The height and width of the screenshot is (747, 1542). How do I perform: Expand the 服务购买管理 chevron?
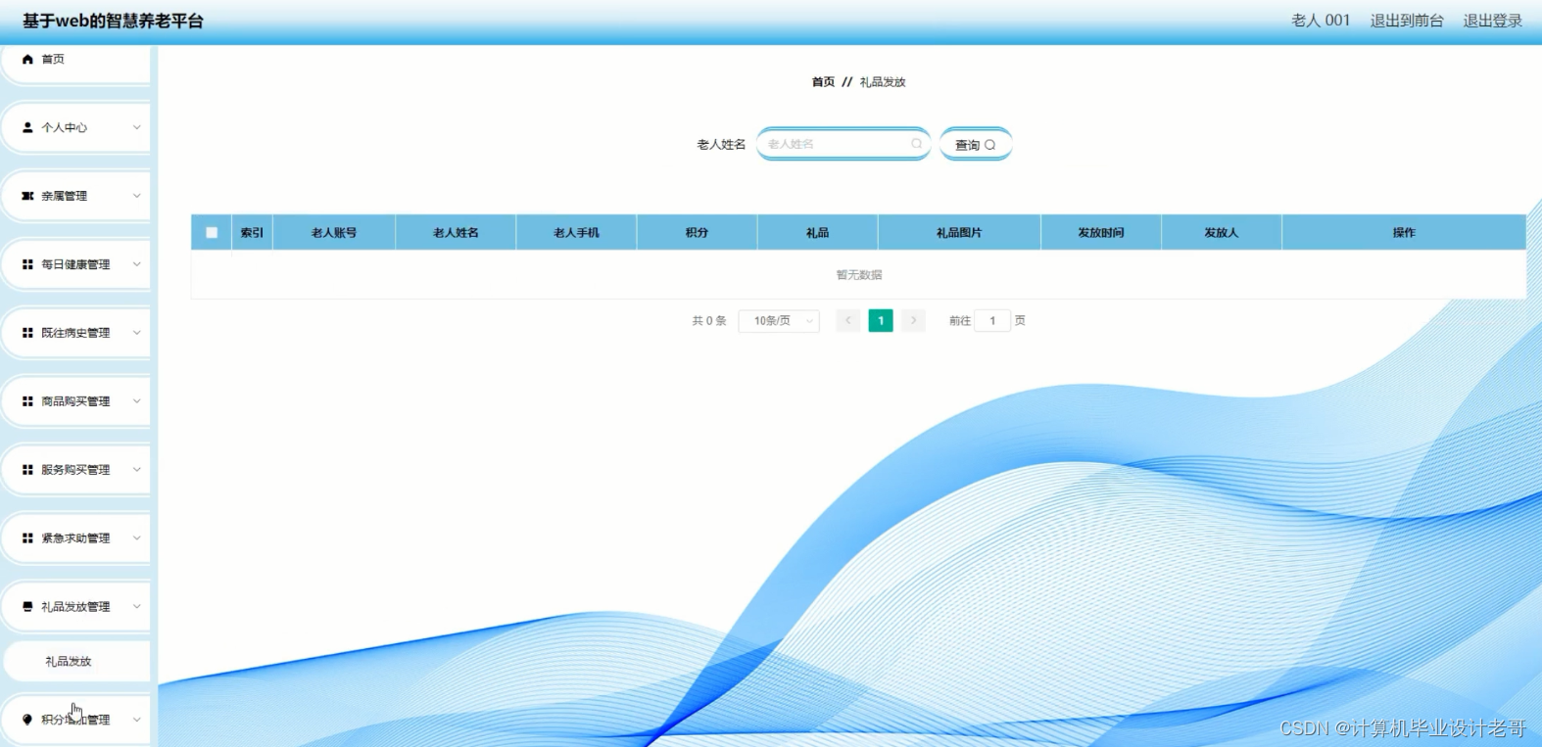coord(137,470)
